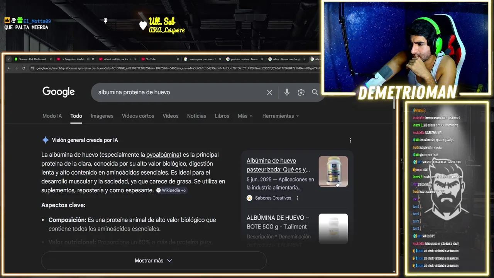Mute audio icon on La Pregunta tab
The image size is (494, 278).
[x=88, y=59]
